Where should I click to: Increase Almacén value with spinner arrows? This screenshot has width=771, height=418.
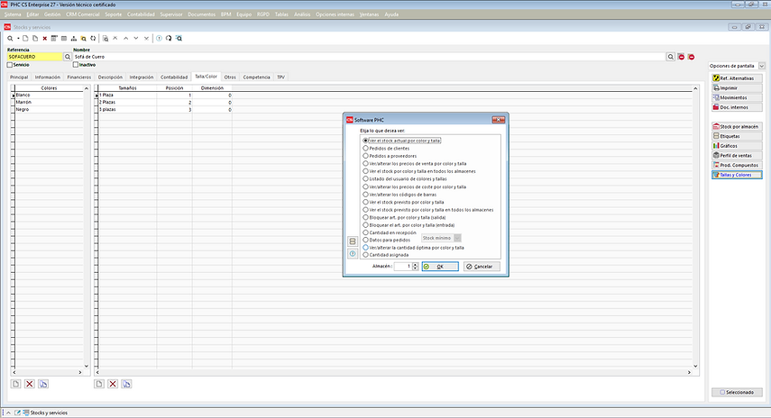(x=415, y=264)
